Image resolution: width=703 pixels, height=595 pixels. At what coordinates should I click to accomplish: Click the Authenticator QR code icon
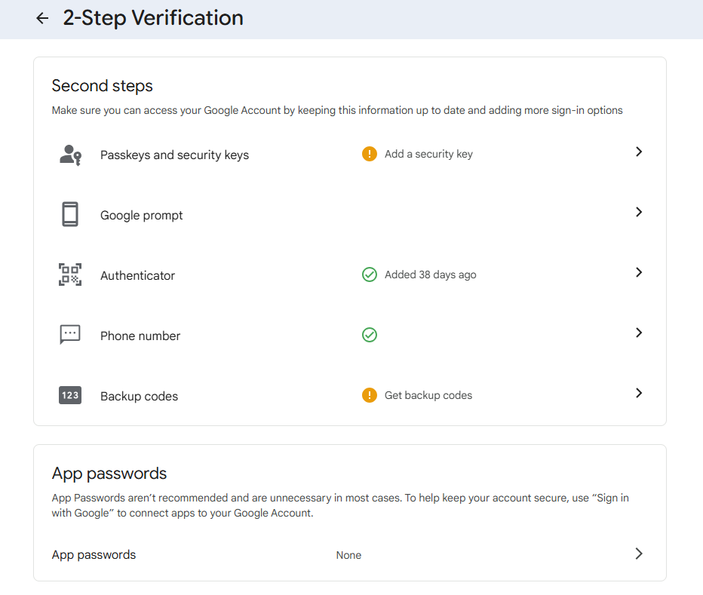pyautogui.click(x=70, y=274)
